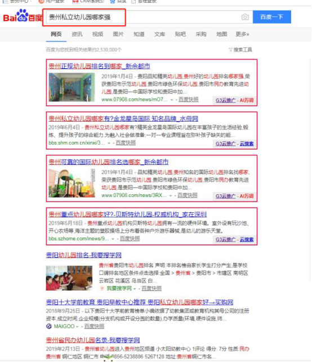The height and width of the screenshot is (362, 312).
Task: Click the 搜索工具 filter icon
Action: point(230,50)
